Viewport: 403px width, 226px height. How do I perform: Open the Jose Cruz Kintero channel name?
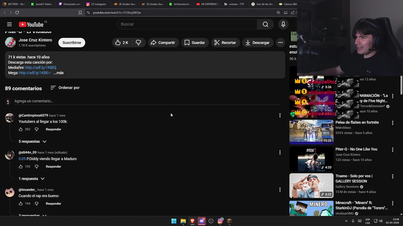(35, 40)
